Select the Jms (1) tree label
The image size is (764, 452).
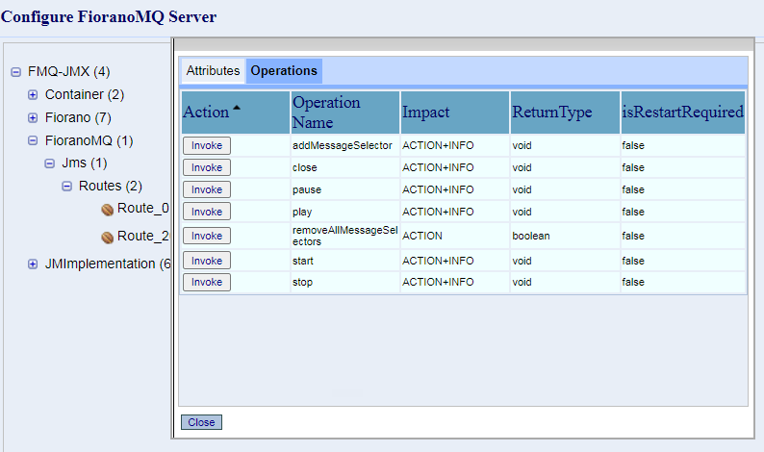tap(85, 163)
